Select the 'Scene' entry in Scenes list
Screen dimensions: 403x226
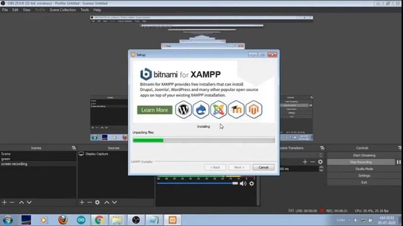click(x=38, y=154)
